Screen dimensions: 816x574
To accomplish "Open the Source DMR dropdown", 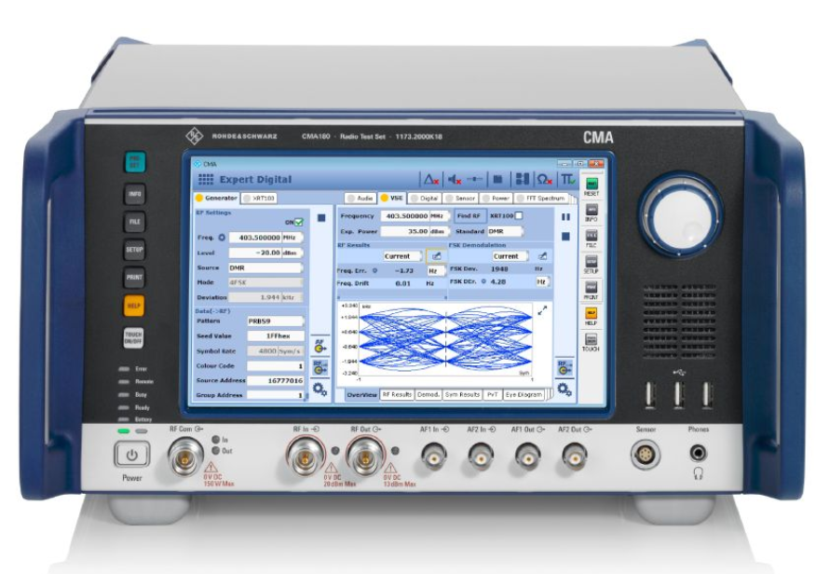I will tap(265, 267).
